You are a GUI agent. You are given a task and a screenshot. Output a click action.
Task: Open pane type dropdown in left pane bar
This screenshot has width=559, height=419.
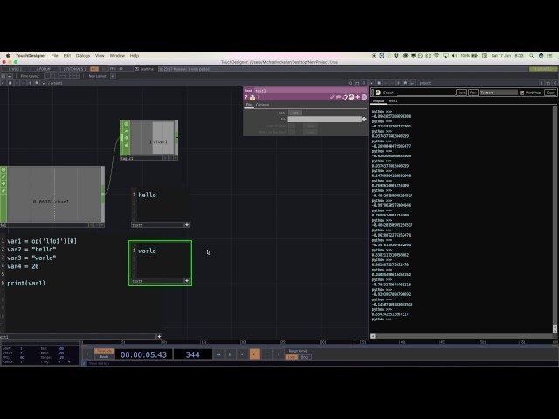[x=3, y=83]
